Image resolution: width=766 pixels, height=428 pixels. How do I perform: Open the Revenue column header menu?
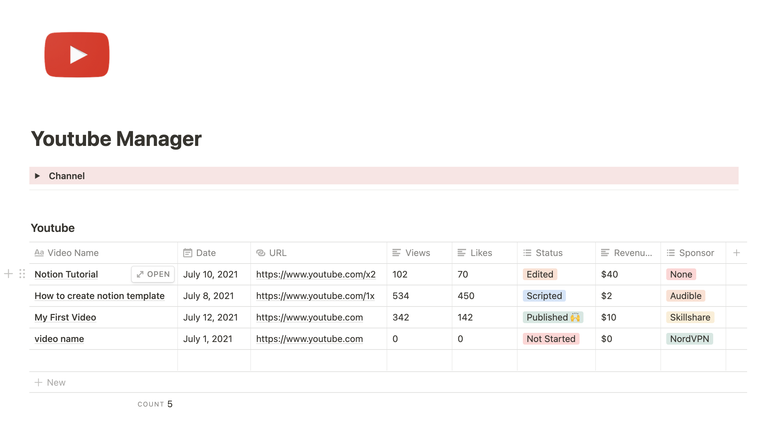(632, 252)
